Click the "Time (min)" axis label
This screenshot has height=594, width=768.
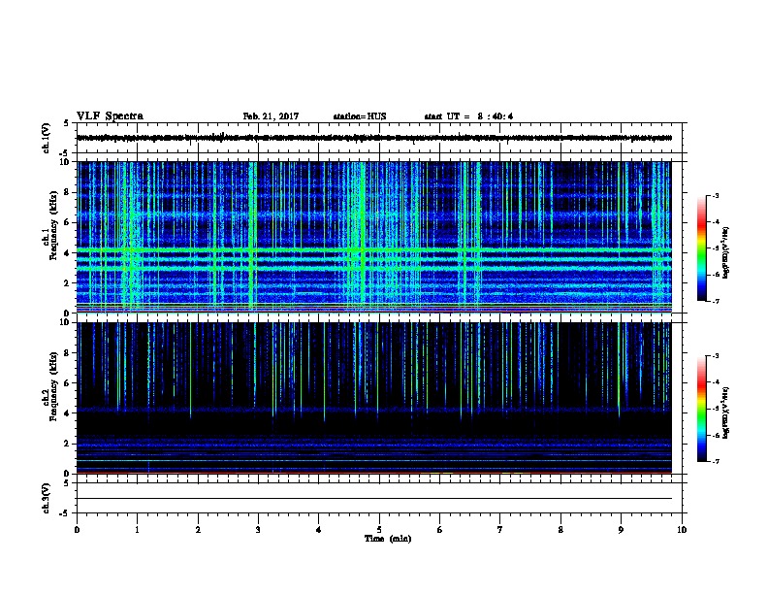388,539
